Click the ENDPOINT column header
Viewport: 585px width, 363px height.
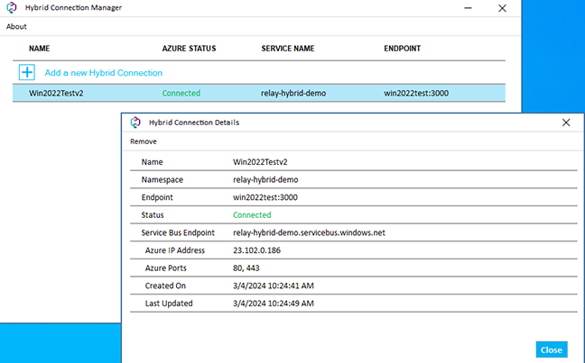(x=403, y=49)
